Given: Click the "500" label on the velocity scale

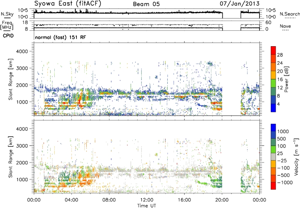Looking at the screenshot, I should click(281, 139).
